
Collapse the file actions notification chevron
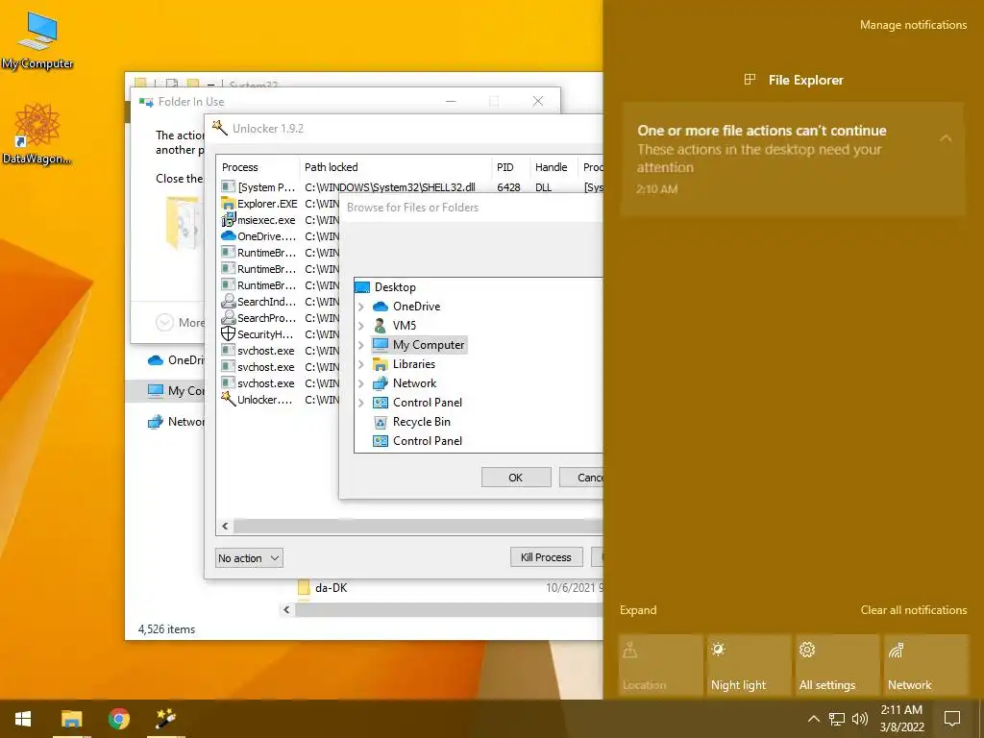(x=946, y=138)
